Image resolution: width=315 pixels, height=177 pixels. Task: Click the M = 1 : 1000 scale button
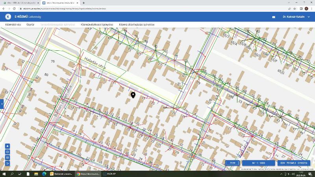click(258, 163)
